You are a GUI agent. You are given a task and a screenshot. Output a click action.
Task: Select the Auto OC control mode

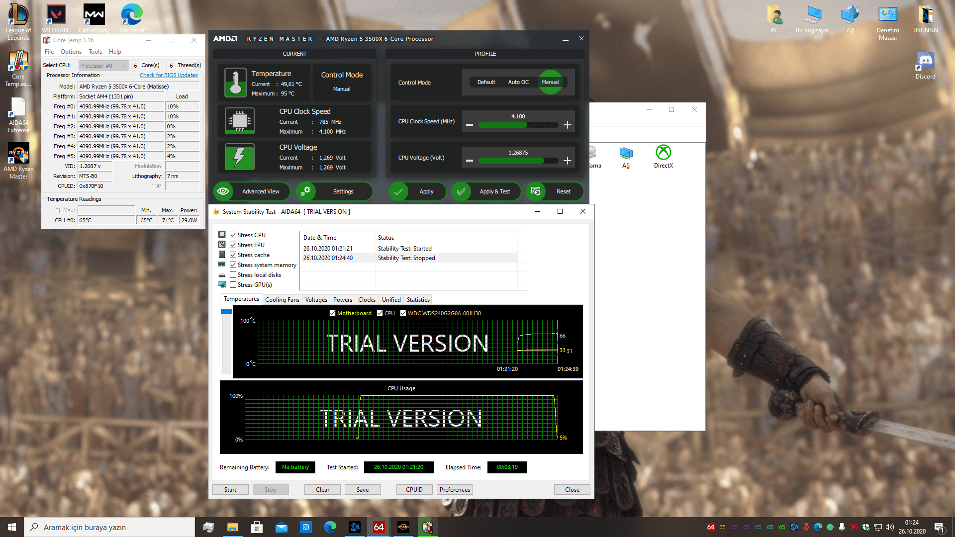tap(518, 83)
